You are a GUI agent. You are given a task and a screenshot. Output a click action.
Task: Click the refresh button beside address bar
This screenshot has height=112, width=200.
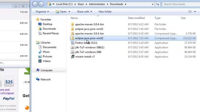click(x=157, y=4)
